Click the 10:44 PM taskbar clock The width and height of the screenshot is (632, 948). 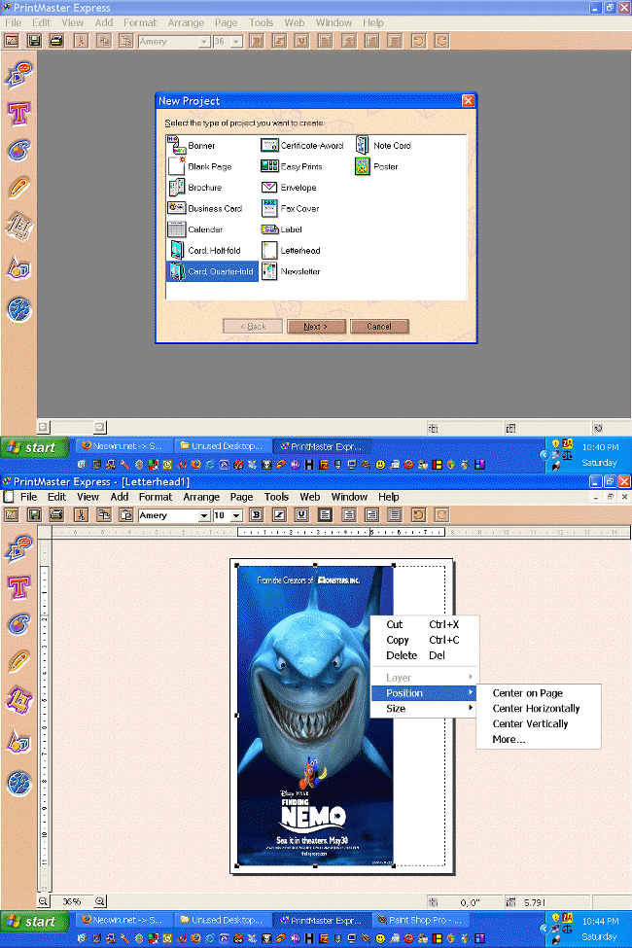tap(600, 921)
